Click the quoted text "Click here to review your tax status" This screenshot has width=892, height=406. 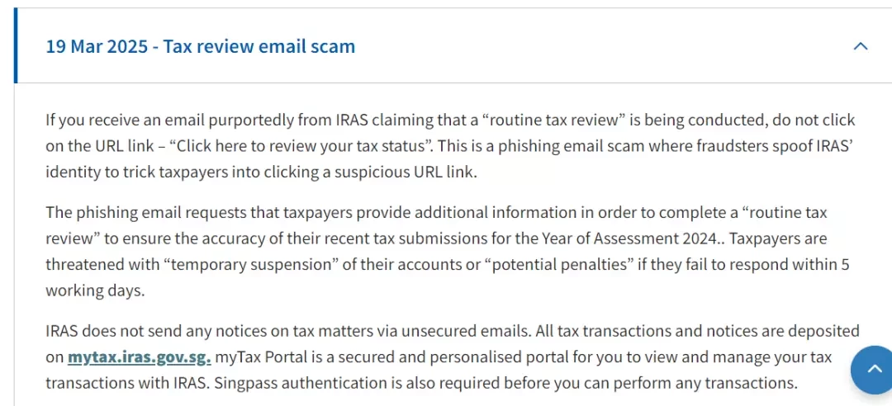pos(302,145)
